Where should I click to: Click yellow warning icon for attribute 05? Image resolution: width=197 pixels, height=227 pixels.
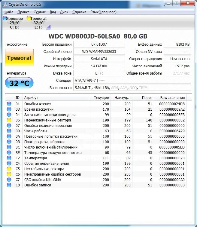(x=9, y=120)
